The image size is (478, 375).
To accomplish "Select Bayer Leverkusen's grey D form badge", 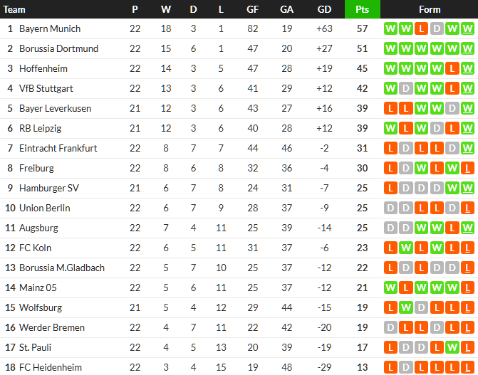I will [452, 109].
